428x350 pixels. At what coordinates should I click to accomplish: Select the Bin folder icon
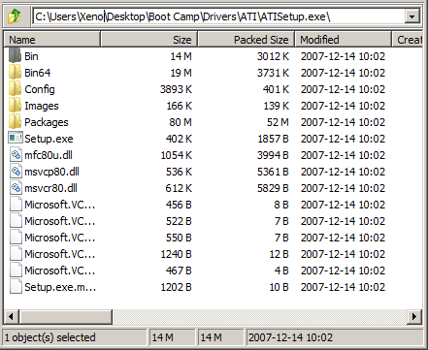click(15, 56)
